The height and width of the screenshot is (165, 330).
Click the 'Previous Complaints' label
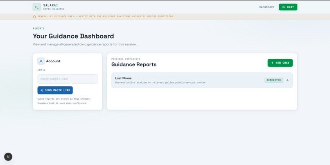[126, 59]
